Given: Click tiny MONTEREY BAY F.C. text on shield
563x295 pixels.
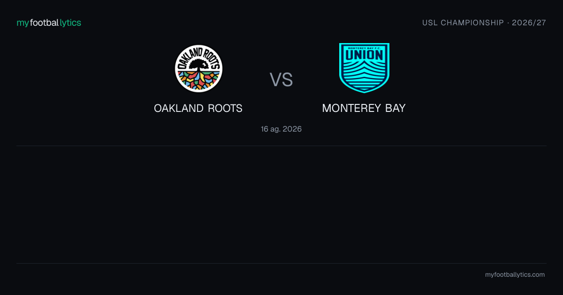Looking at the screenshot, I should 364,47.
